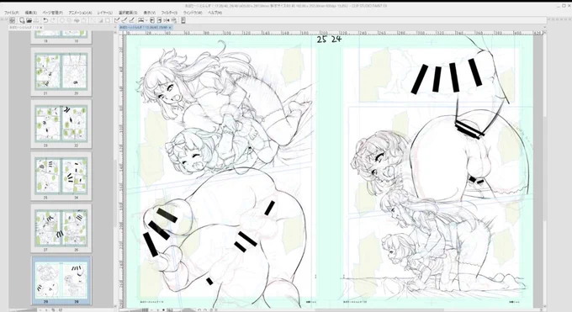
Task: Close the page manager tab
Action: tap(41, 28)
